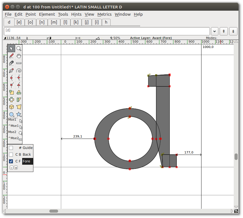Viewport: 243px width, 218px height.
Task: Select the Magnify tool in the toolbox
Action: click(19, 48)
